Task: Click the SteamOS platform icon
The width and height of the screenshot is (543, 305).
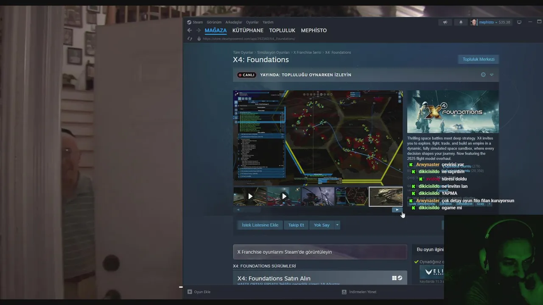Action: [400, 278]
